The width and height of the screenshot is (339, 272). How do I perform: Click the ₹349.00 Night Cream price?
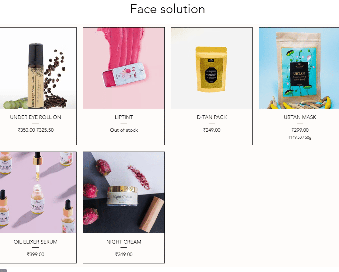(124, 254)
